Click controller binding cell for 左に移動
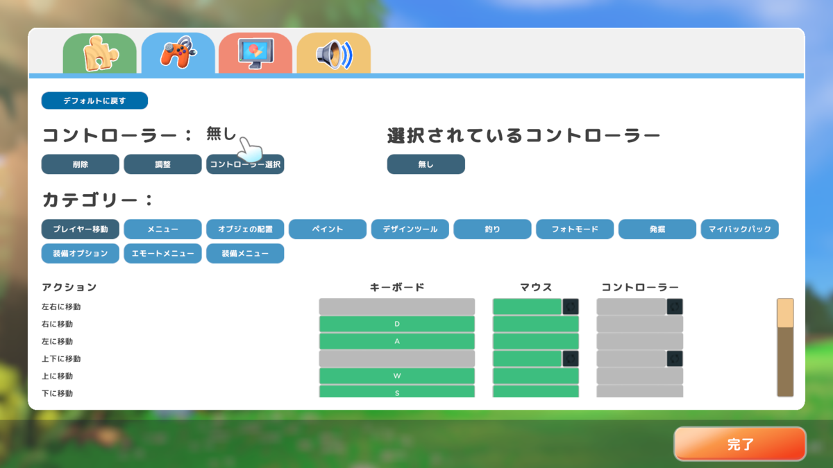 tap(640, 341)
